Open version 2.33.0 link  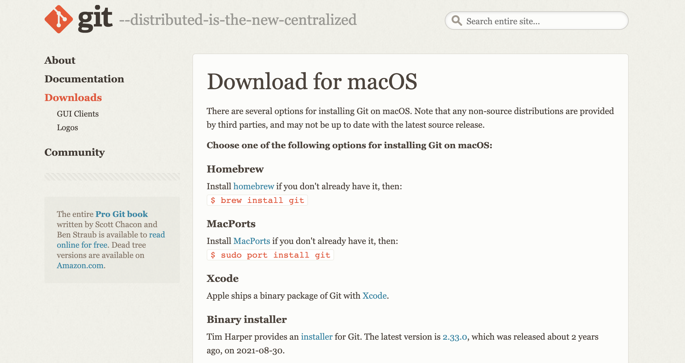pos(455,337)
